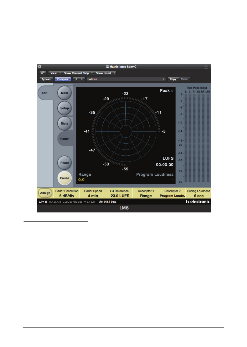Open the Show Channel Strip dropdown
Image resolution: width=247 pixels, height=347 pixels.
[x=78, y=73]
